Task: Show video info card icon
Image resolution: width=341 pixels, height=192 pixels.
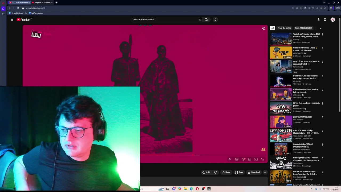Action: [x=264, y=28]
